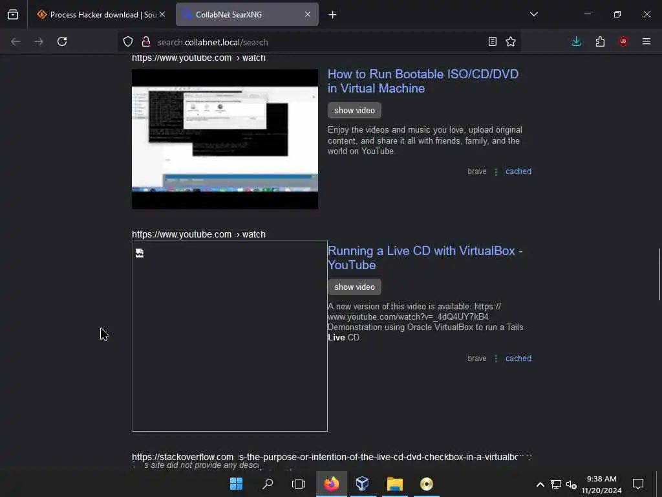Screen dimensions: 662x497
Task: Bookmark this page with star
Action: point(511,41)
